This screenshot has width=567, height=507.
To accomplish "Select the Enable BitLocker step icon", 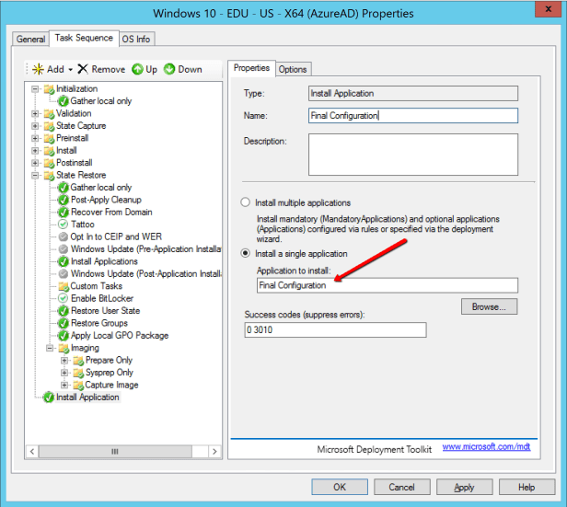I will click(63, 299).
